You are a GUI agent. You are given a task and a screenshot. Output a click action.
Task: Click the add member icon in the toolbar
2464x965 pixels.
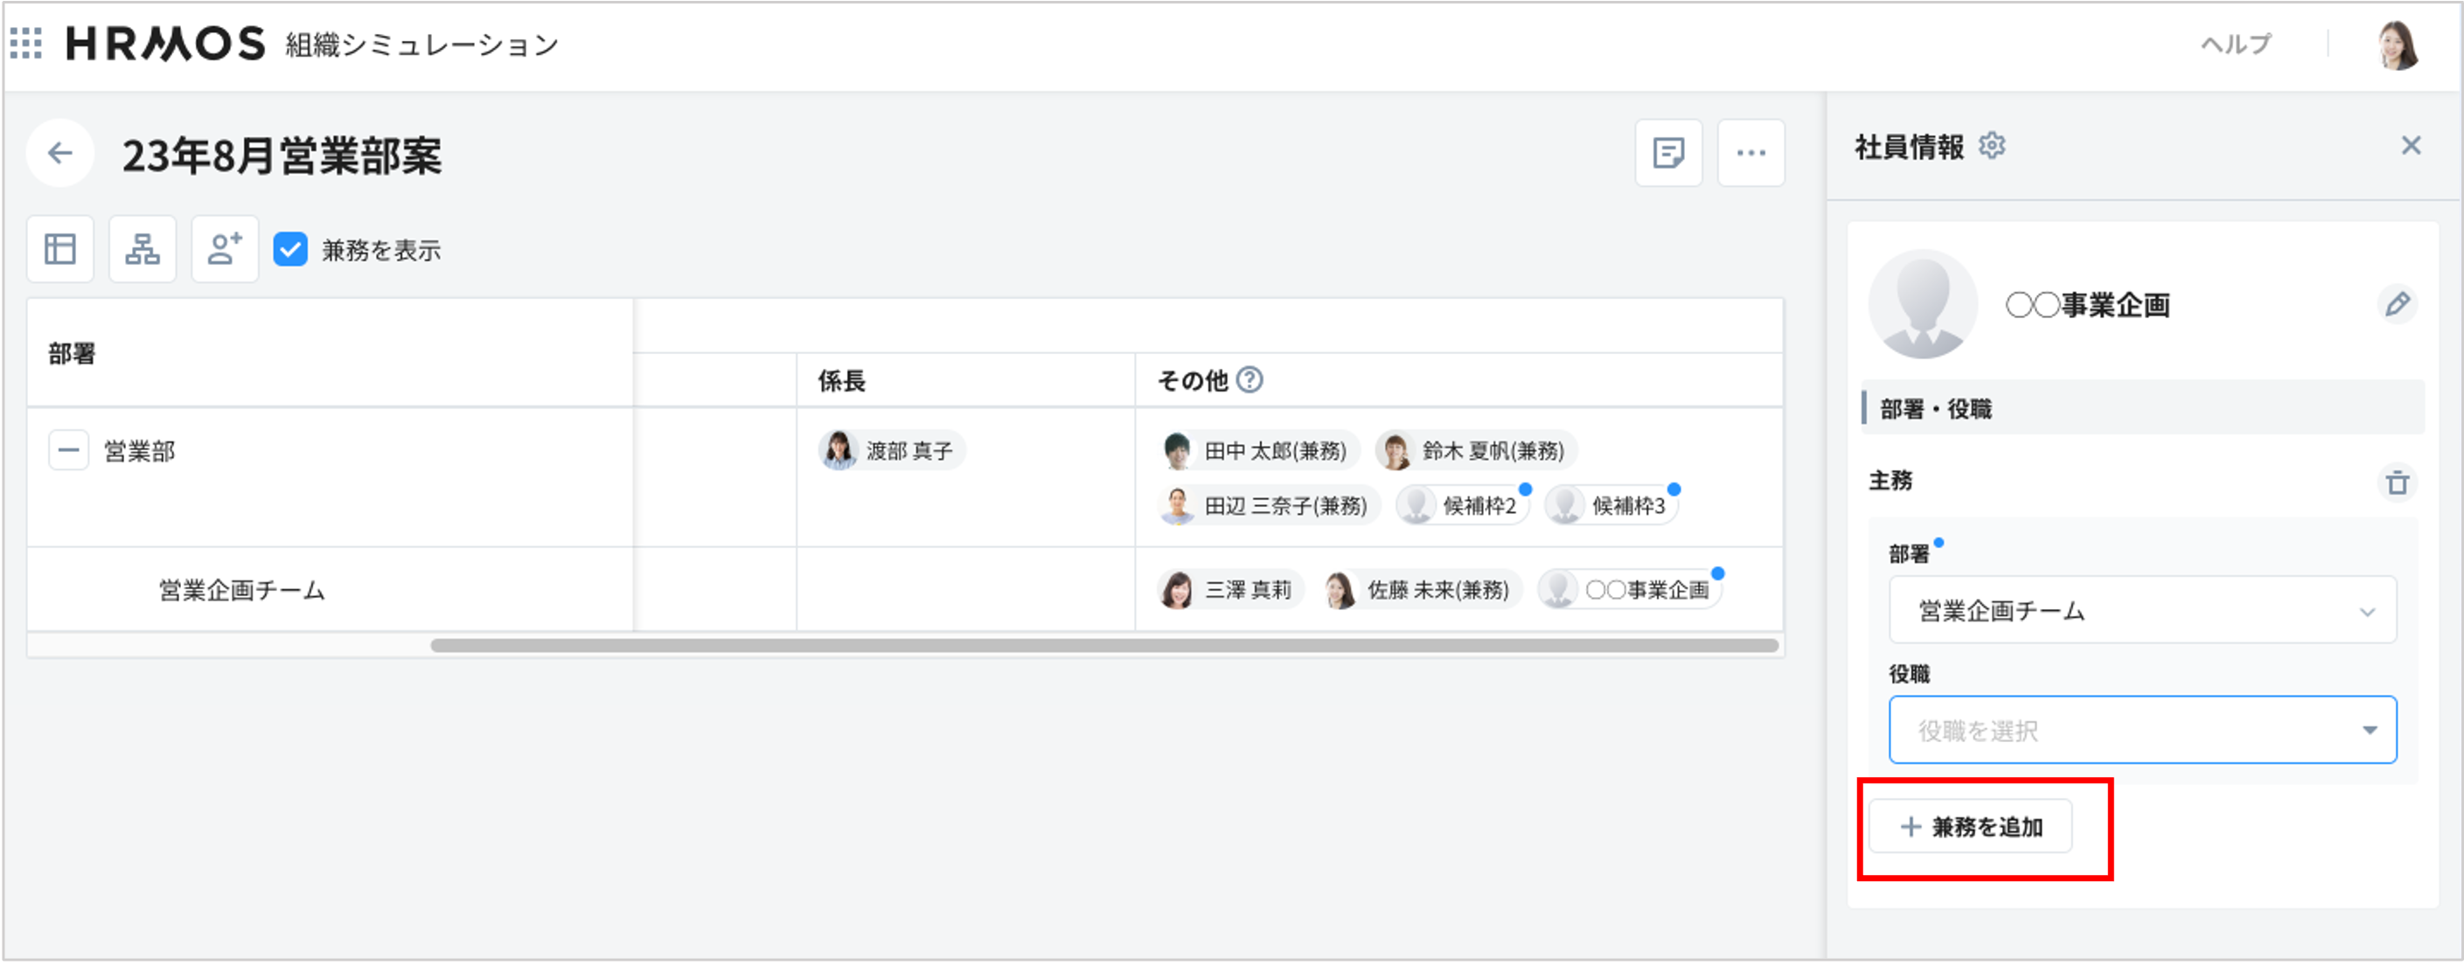coord(224,248)
